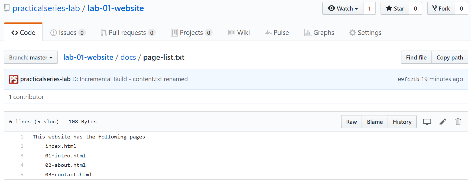
Task: Open the practicalseries-lab owner link in header
Action: point(46,8)
